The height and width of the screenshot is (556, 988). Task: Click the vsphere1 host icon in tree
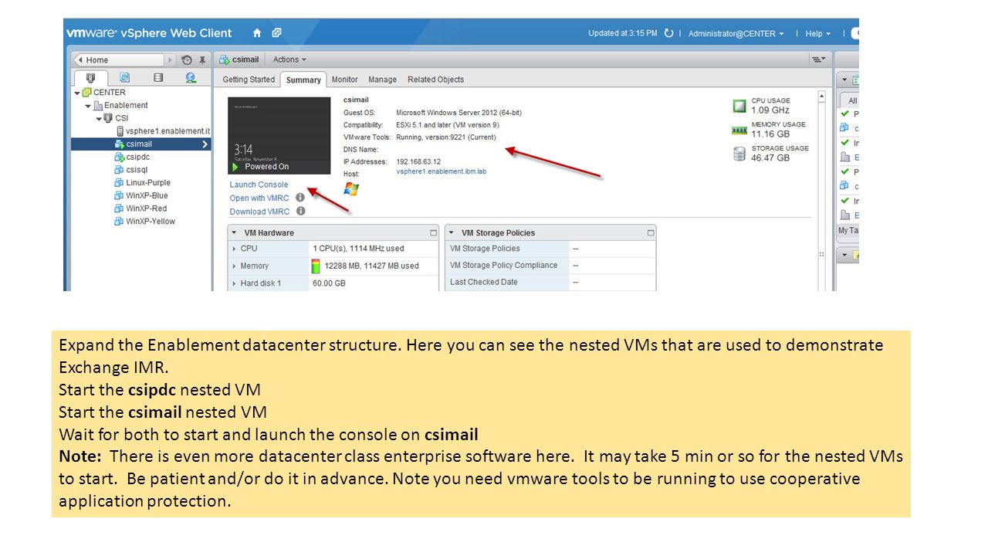click(x=120, y=131)
